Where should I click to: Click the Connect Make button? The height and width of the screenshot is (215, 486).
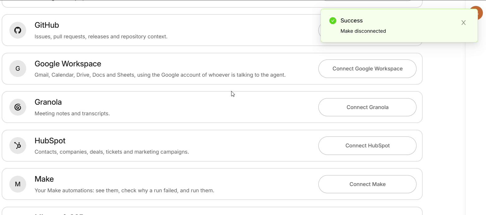coord(367,184)
